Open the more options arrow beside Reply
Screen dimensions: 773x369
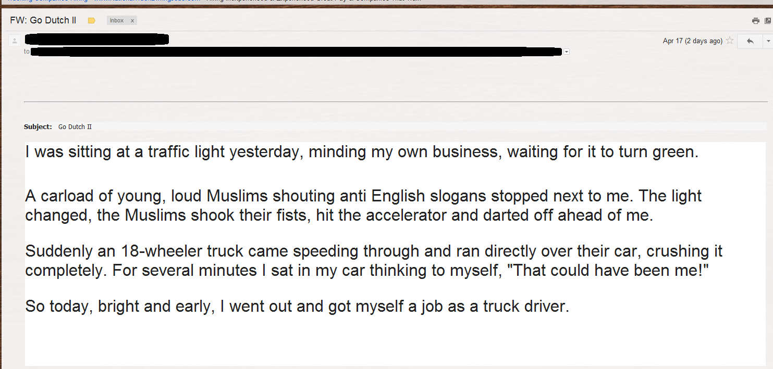(768, 41)
